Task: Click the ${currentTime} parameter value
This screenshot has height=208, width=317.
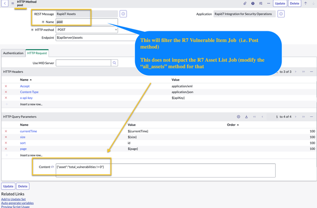Action: point(138,131)
